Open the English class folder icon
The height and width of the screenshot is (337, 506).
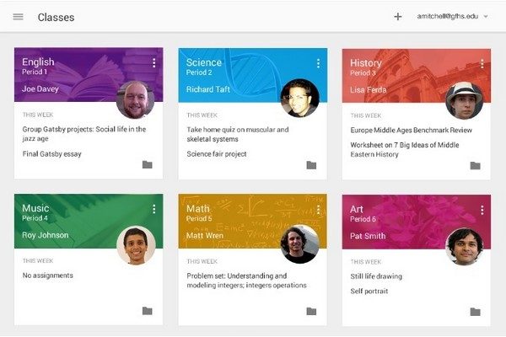148,164
